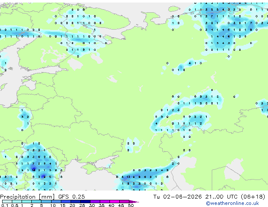Select the lightest 0.1–0.5 mm legend swatch
This screenshot has height=207, width=268.
[7, 202]
